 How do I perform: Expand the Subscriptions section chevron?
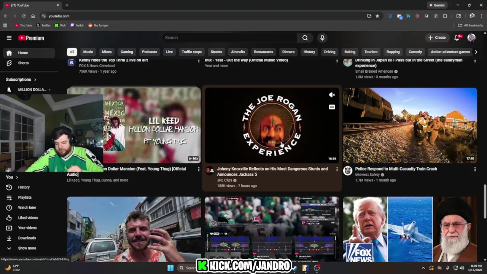[35, 80]
